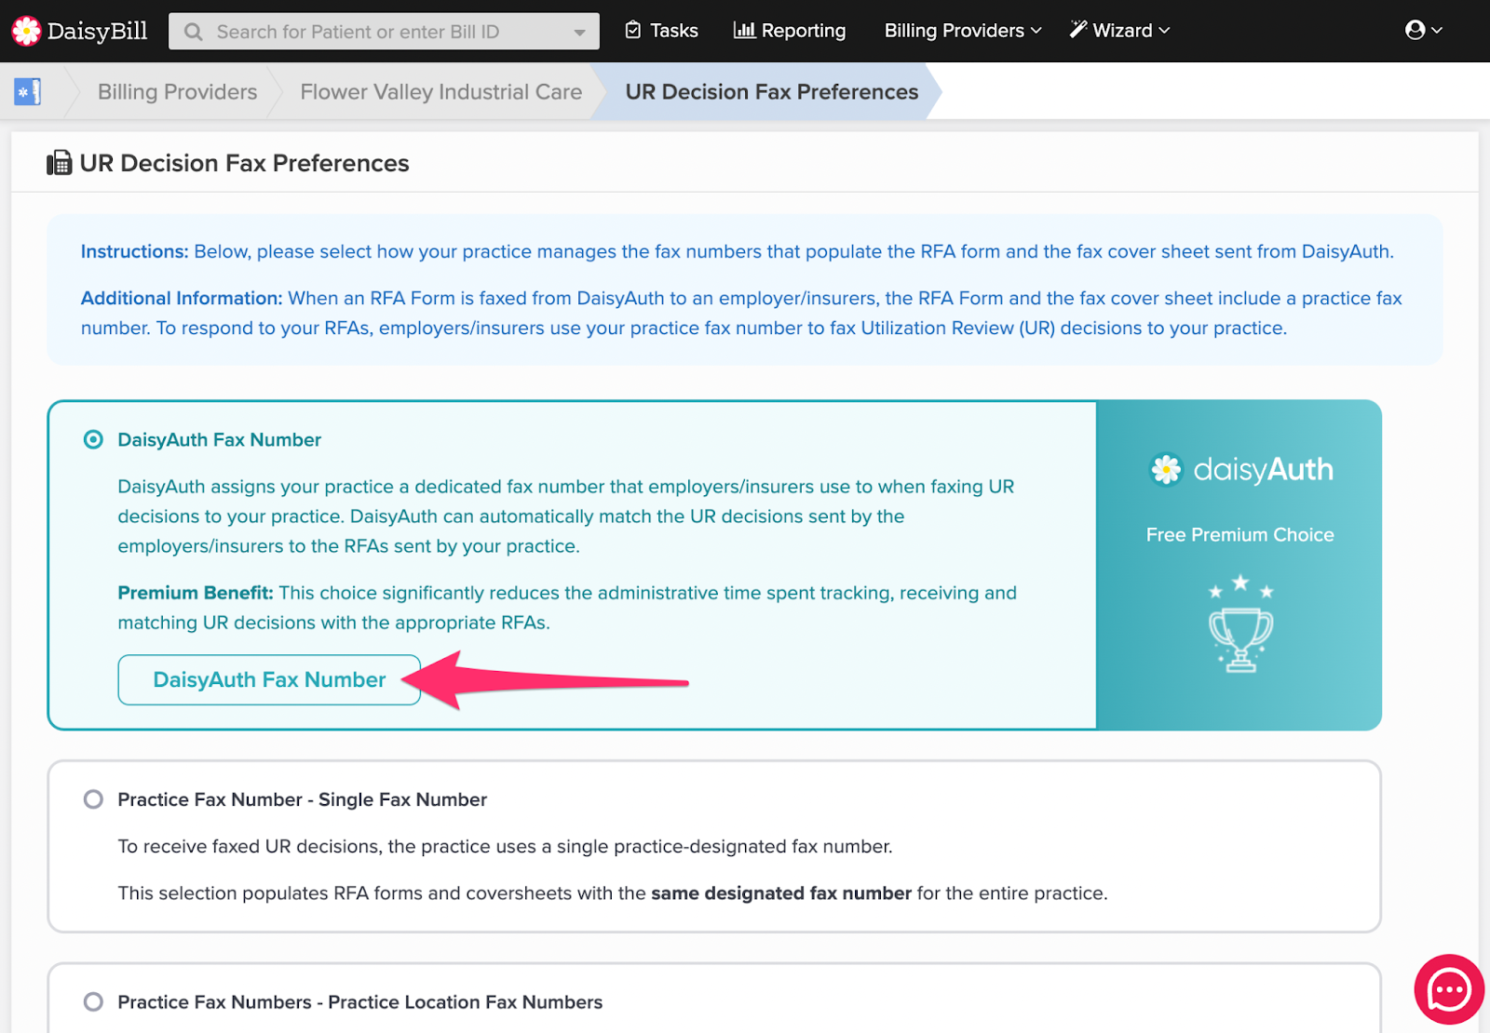Open the user account menu
Viewport: 1490px width, 1033px height.
pyautogui.click(x=1424, y=31)
